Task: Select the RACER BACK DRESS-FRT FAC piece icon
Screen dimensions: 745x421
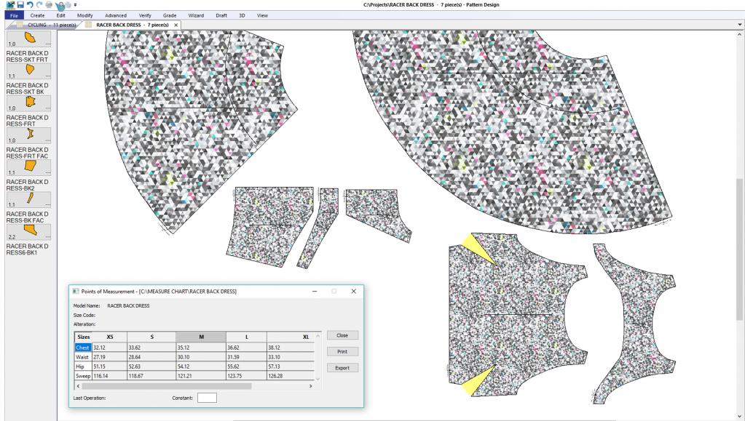Action: (x=30, y=134)
